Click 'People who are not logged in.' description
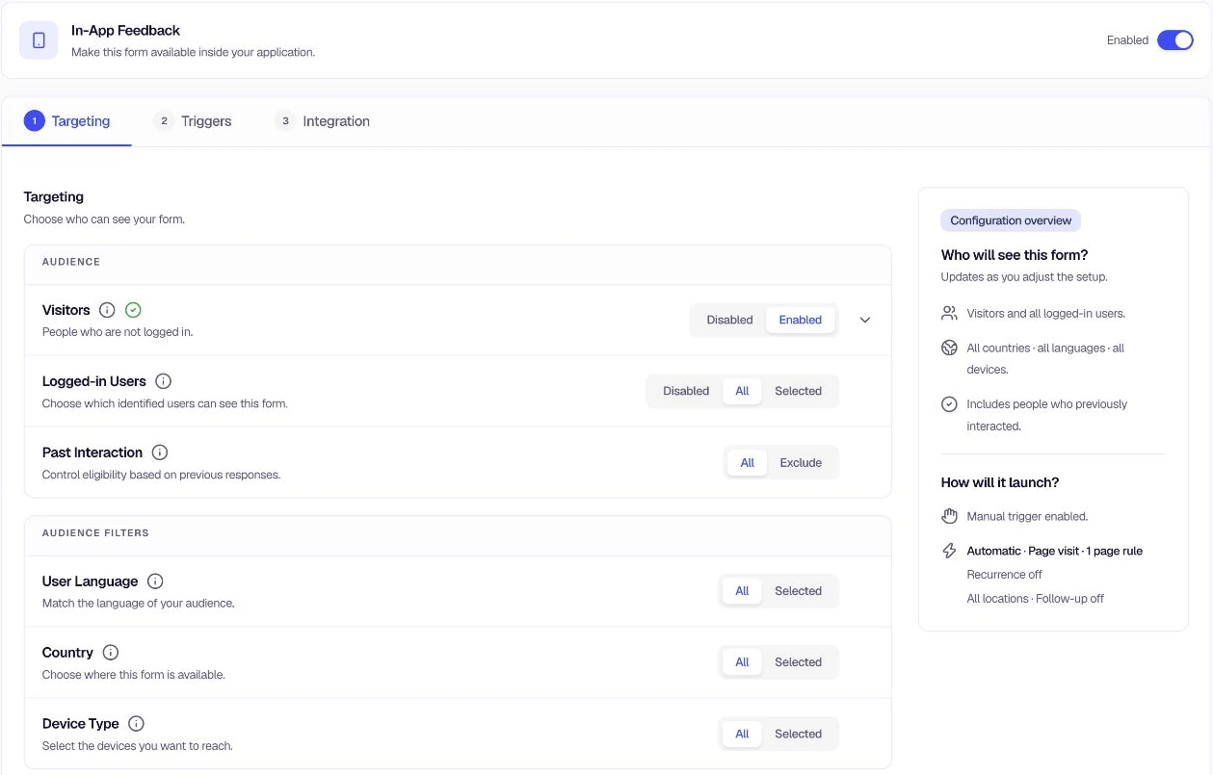The image size is (1213, 775). pyautogui.click(x=118, y=332)
